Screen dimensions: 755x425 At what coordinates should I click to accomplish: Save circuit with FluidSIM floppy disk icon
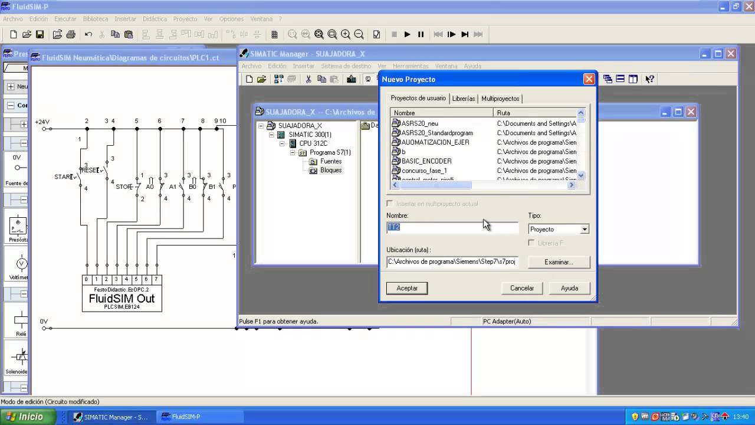point(40,35)
